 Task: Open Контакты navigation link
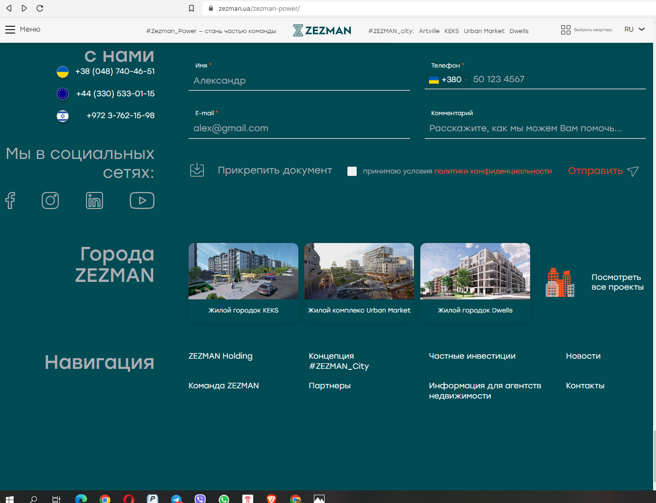[585, 386]
